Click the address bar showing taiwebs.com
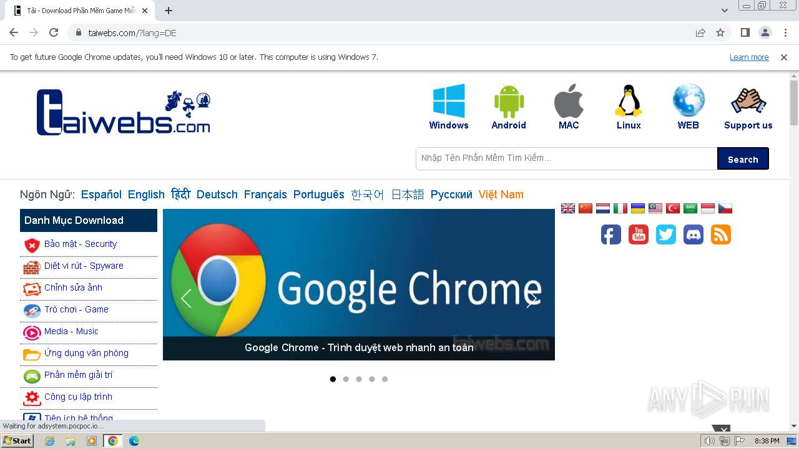This screenshot has width=799, height=449. coord(381,32)
